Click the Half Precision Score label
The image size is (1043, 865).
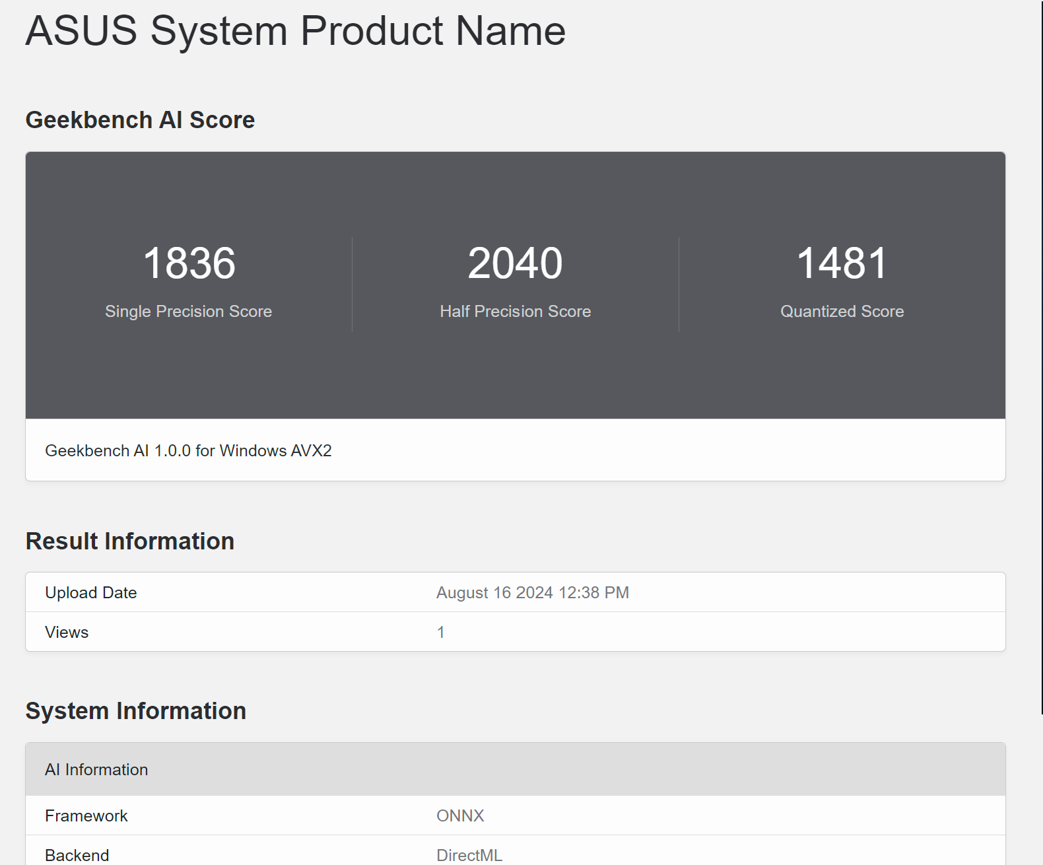tap(516, 312)
